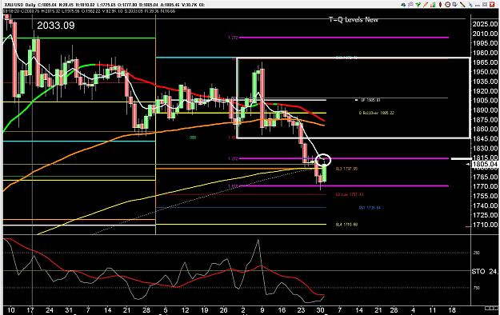This screenshot has height=315, width=500.
Task: Click the date label 18 on the time axis
Action: (452, 310)
